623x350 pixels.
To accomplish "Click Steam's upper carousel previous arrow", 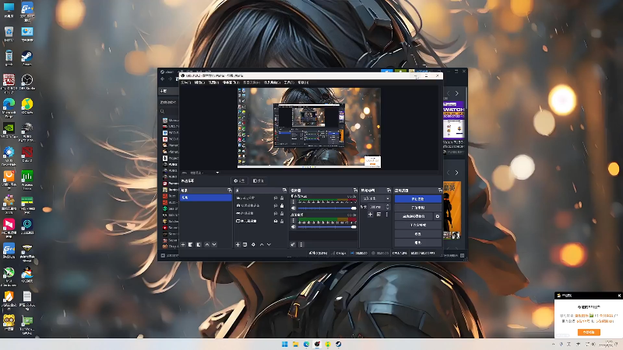I will tap(449, 93).
